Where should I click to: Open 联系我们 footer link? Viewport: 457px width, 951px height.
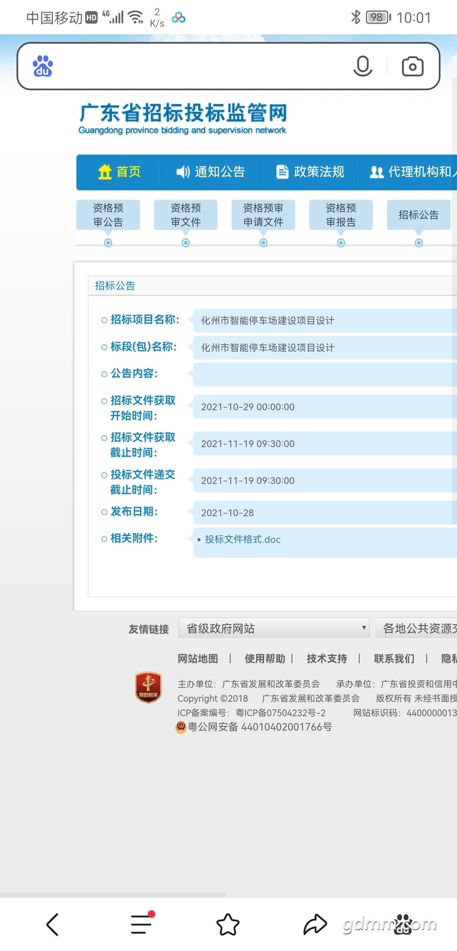click(394, 659)
